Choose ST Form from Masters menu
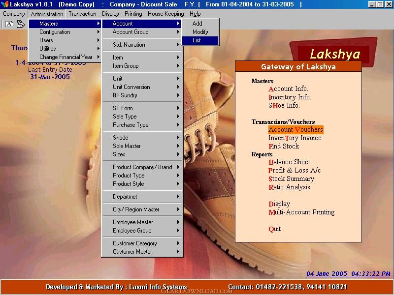 tap(142, 108)
